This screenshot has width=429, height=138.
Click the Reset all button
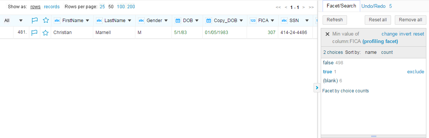click(x=377, y=20)
